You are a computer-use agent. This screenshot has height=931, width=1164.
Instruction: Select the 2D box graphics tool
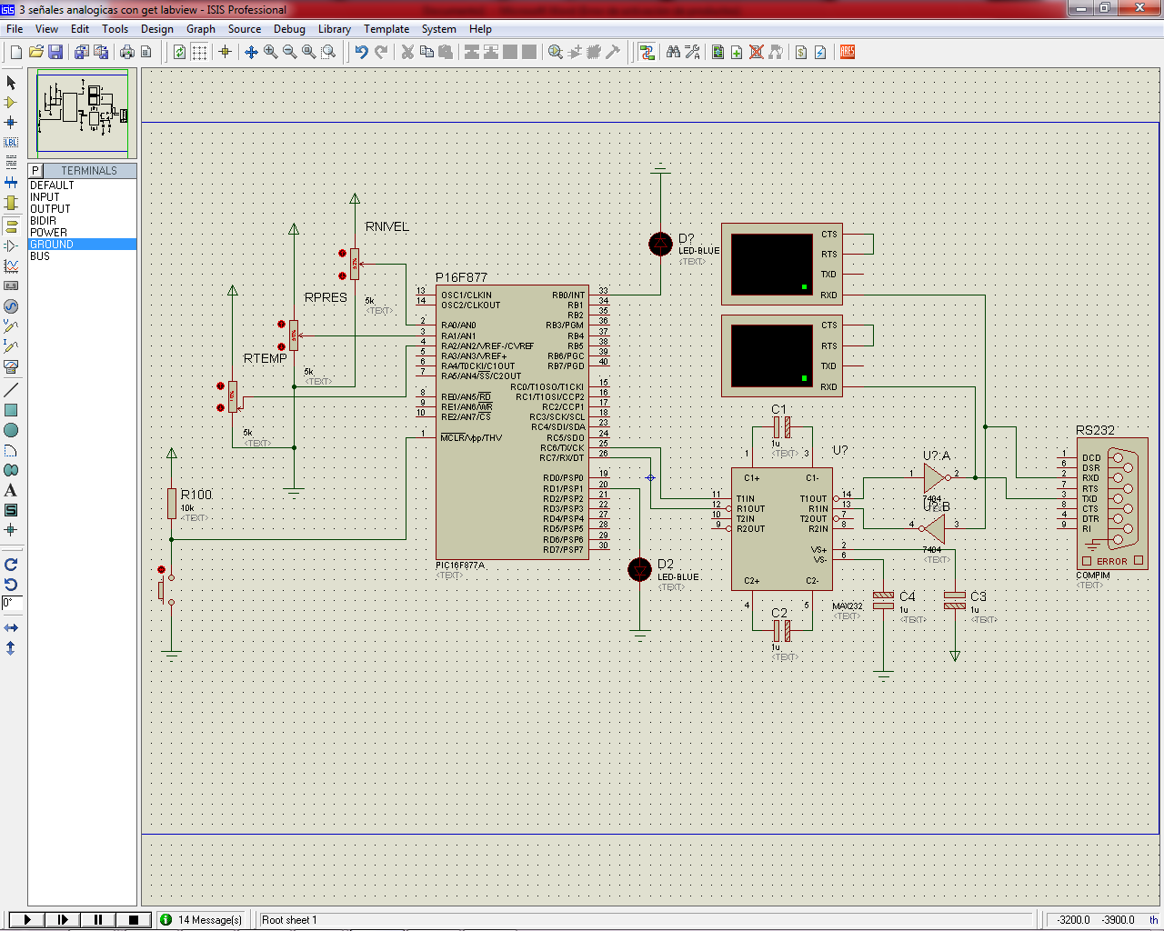pos(11,410)
